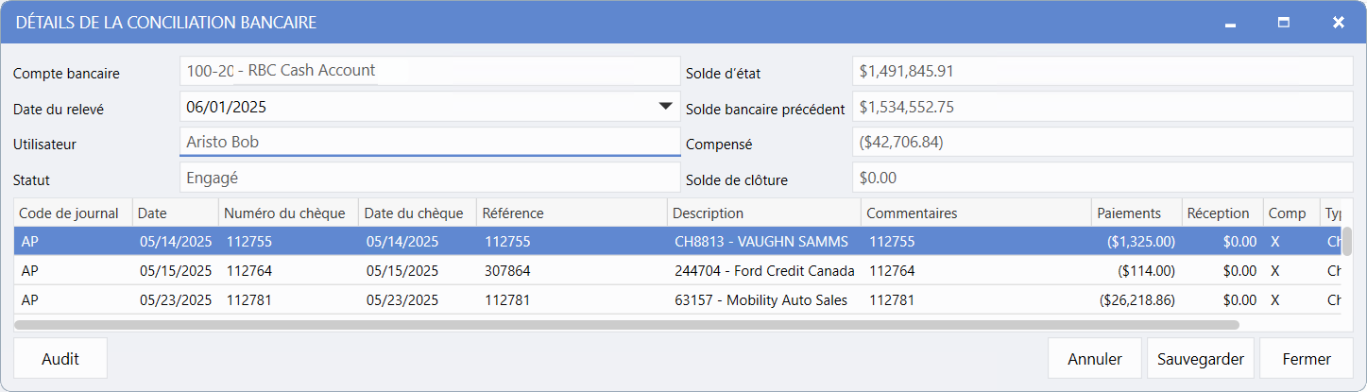Toggle Comp X mark on cheque 112764 row
Viewport: 1367px width, 392px height.
(x=1275, y=271)
